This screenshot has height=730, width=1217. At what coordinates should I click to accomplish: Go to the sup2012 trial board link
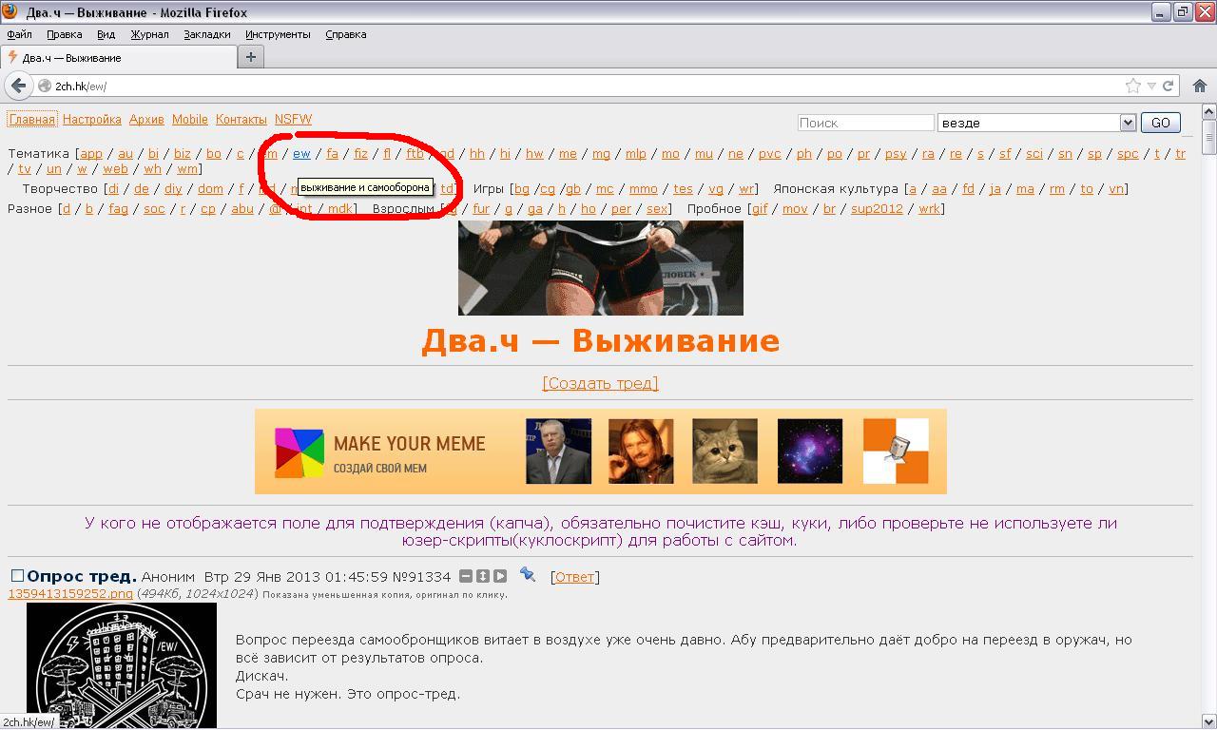coord(877,209)
